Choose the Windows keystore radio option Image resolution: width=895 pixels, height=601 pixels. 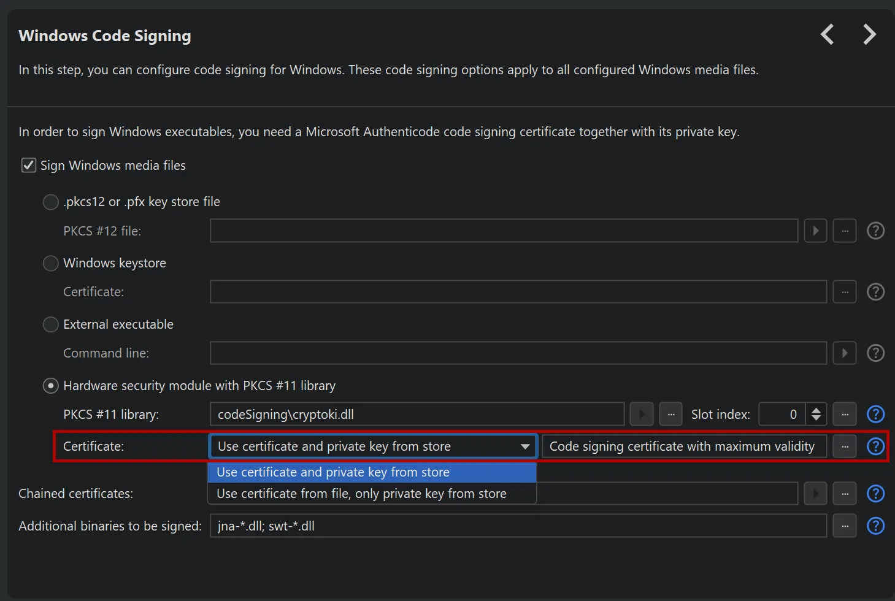point(51,263)
